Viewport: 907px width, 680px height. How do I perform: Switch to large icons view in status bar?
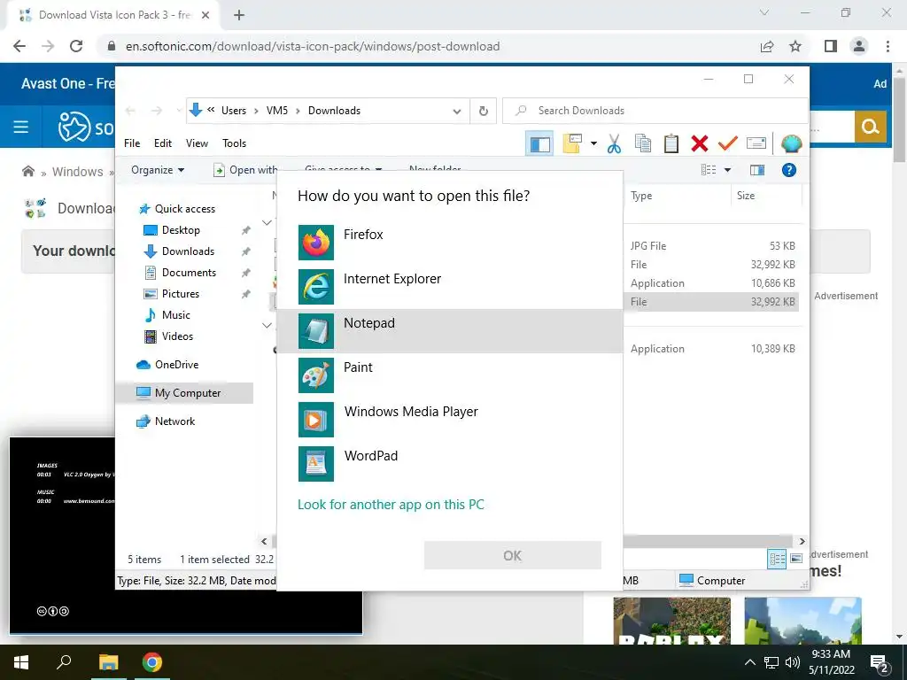[796, 559]
